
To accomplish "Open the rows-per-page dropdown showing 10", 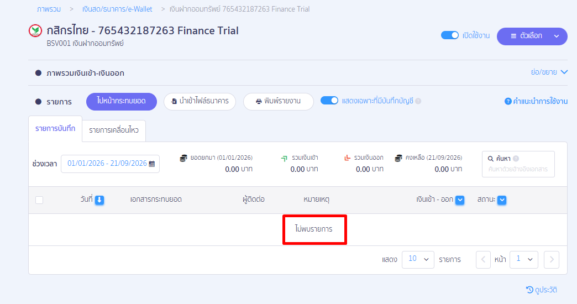I will click(x=418, y=259).
